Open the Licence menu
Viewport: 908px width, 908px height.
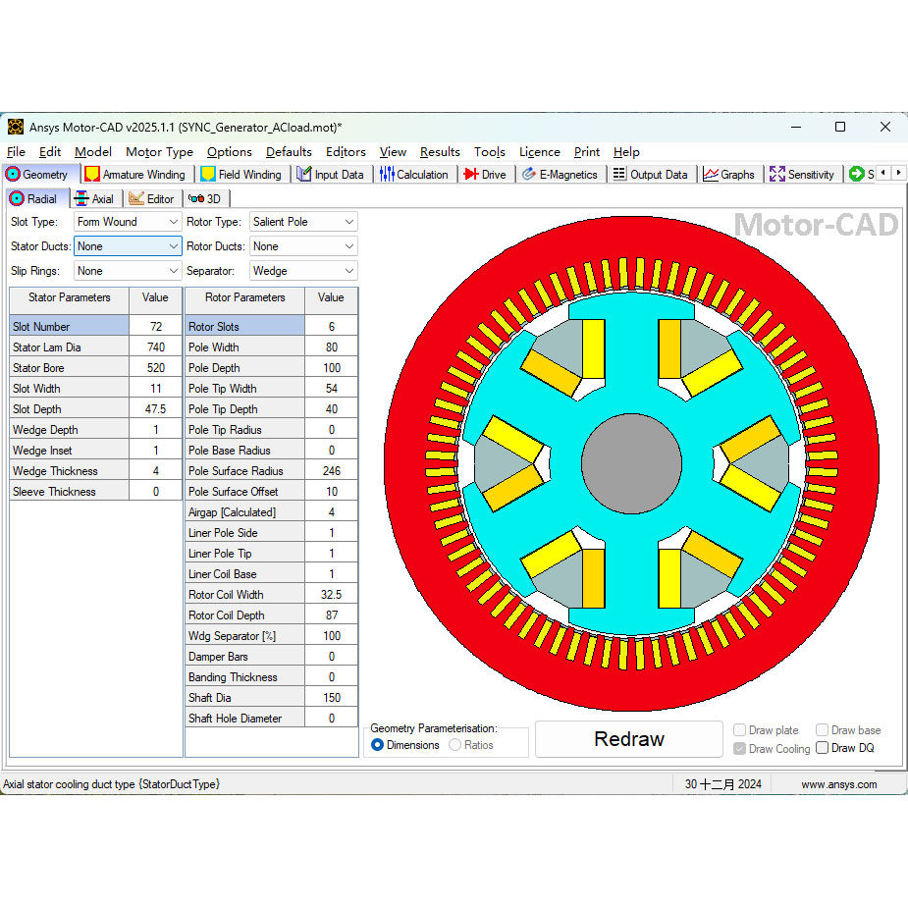tap(539, 152)
